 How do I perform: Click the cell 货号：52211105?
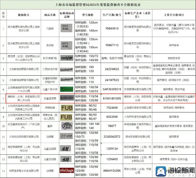pos(112,58)
